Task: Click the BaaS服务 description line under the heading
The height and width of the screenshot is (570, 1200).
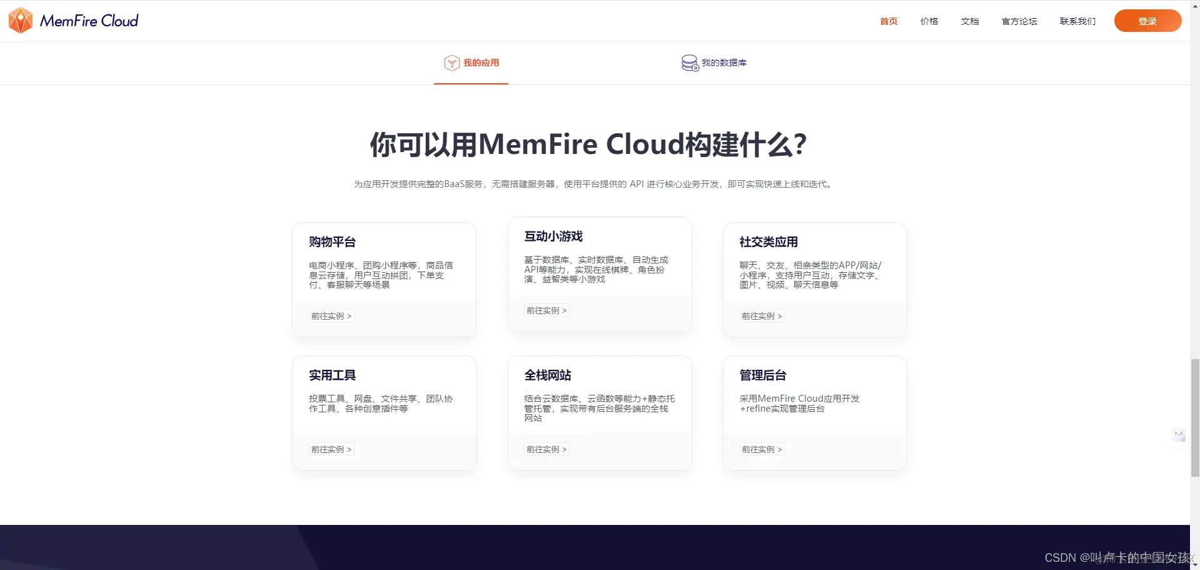Action: pos(593,184)
